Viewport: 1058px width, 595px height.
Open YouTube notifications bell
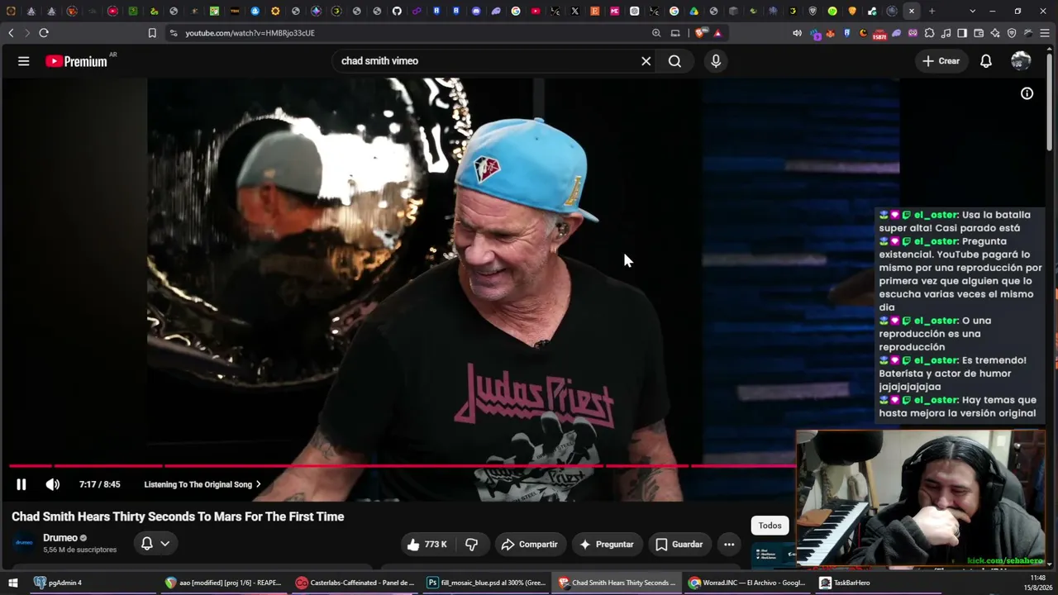[986, 61]
